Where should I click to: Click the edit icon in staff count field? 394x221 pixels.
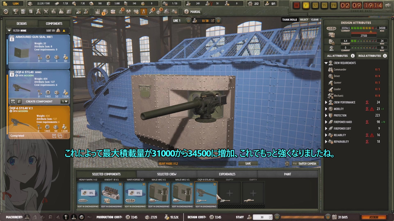(270, 217)
